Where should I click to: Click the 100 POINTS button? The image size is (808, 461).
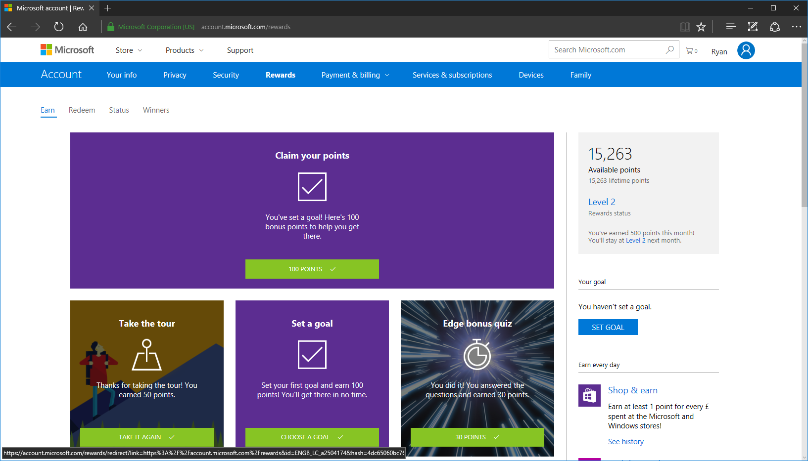(x=312, y=269)
